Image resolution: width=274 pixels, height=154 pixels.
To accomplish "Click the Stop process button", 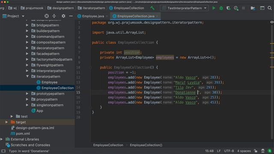I will coord(244,8).
